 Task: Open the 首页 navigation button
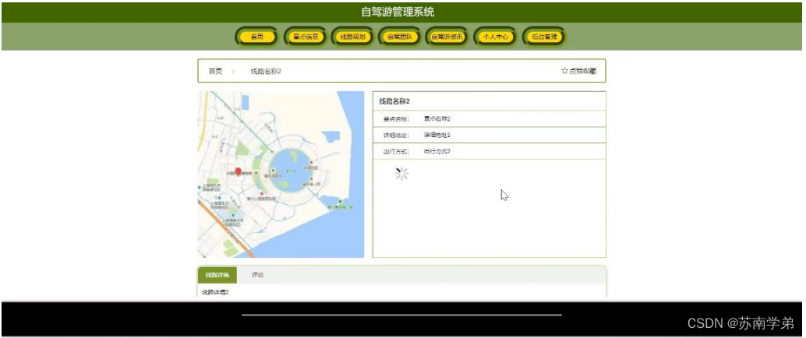(257, 37)
